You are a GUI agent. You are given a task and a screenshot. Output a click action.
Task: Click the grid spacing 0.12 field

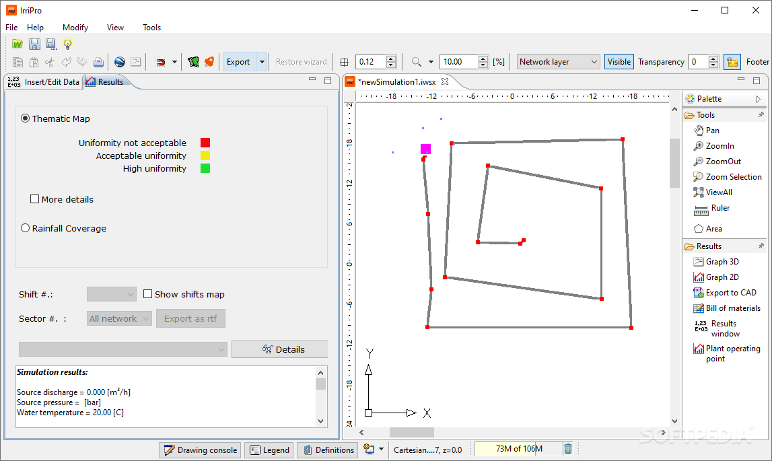point(371,62)
